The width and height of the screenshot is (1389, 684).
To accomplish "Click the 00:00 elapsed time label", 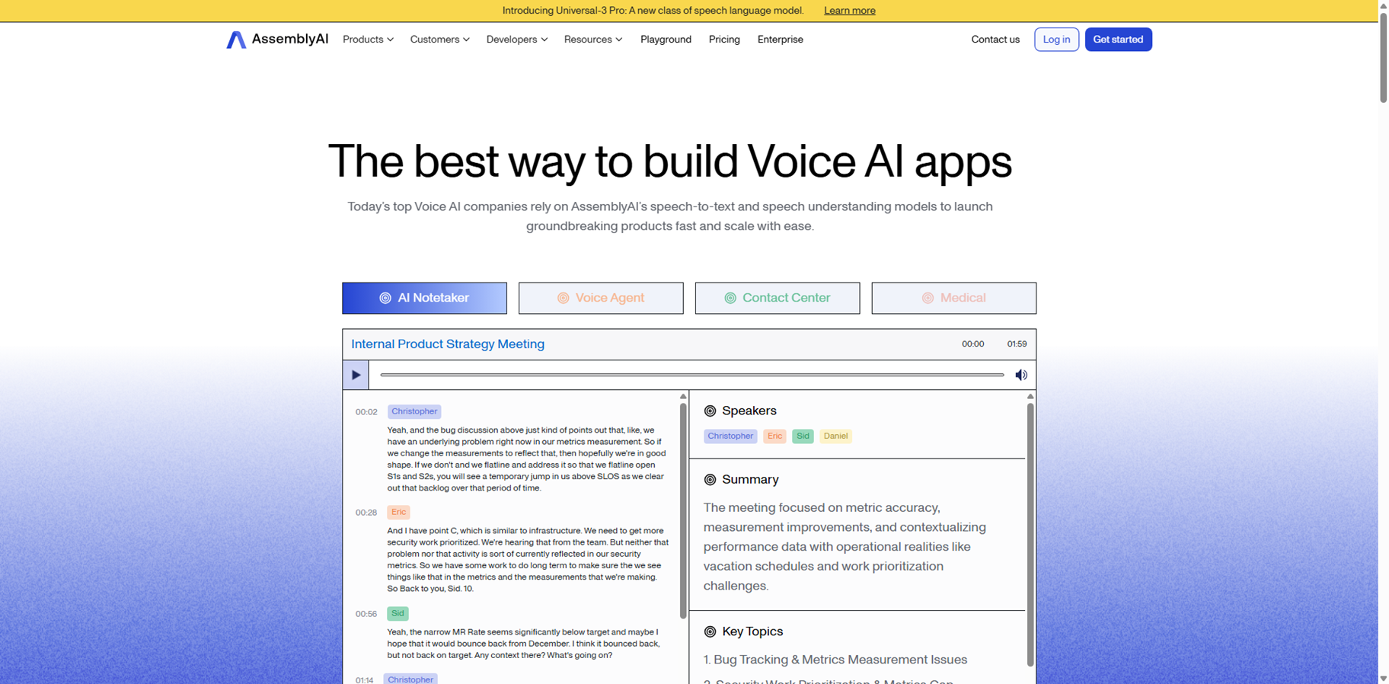I will (x=972, y=344).
